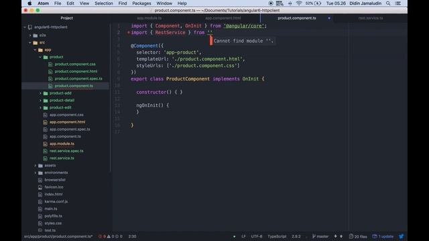Click the angular6-httpclient repository icon
The width and height of the screenshot is (429, 241).
[30, 27]
